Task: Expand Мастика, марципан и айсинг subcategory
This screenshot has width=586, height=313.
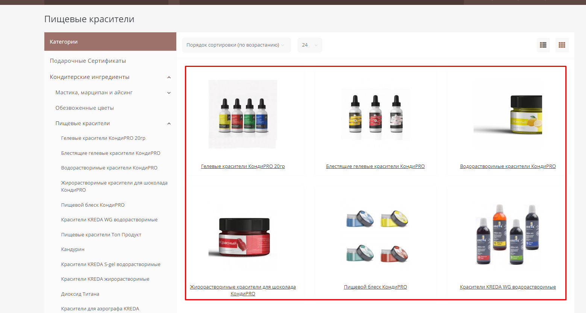Action: [x=169, y=93]
